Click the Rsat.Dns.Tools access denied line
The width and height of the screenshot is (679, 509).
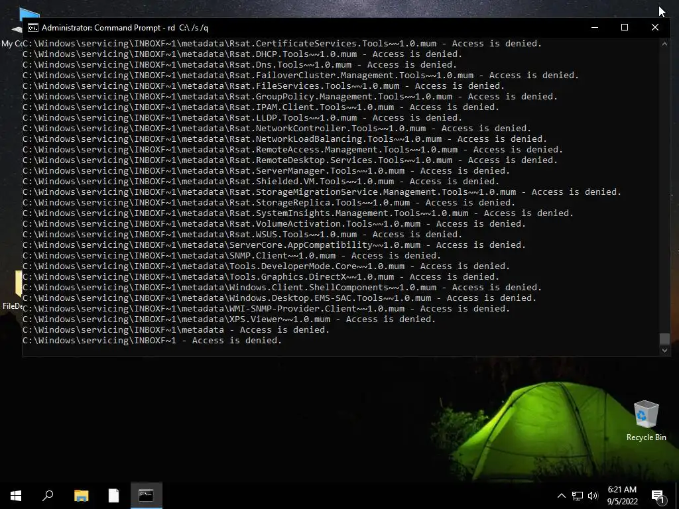240,64
